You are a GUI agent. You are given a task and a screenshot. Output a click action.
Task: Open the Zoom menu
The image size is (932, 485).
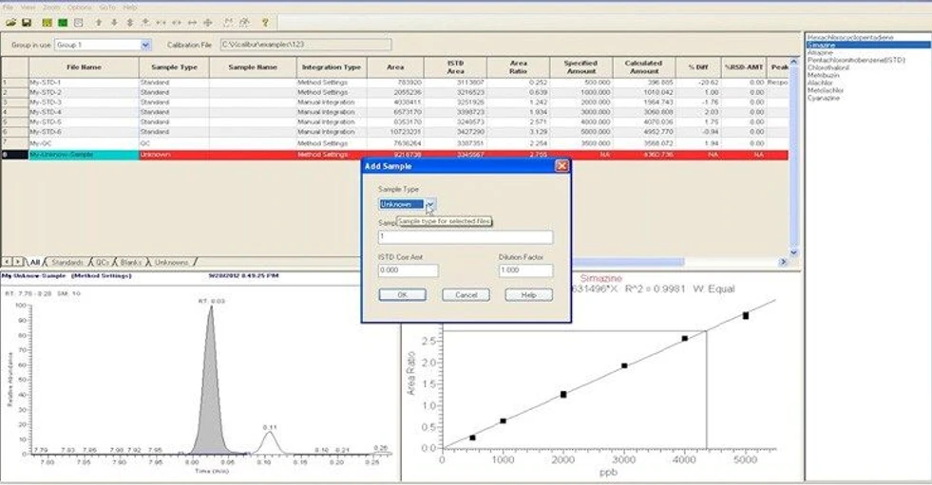point(51,8)
